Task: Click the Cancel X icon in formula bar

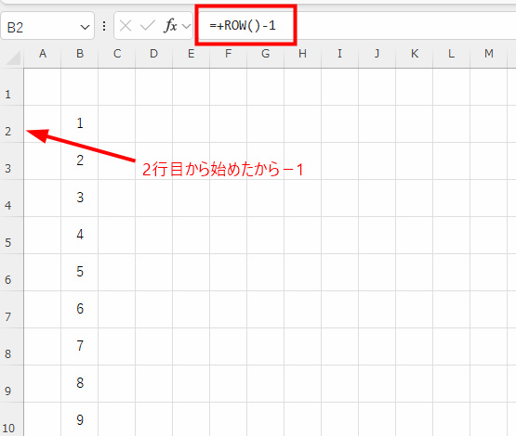Action: pyautogui.click(x=126, y=26)
